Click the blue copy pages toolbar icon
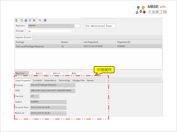This screenshot has width=177, height=132. [26, 20]
